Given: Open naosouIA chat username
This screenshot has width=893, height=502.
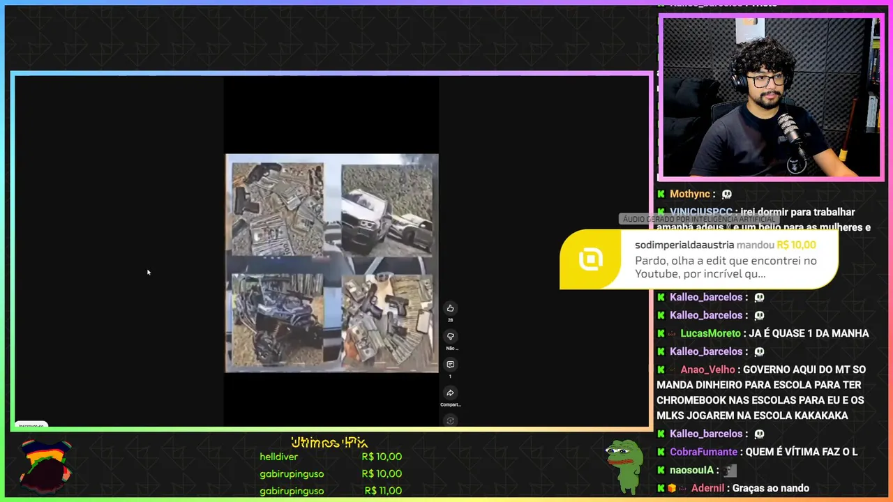Looking at the screenshot, I should coord(691,470).
